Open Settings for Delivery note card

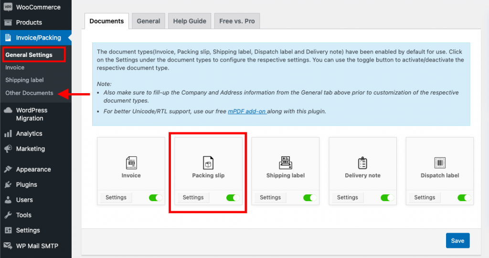(x=348, y=197)
